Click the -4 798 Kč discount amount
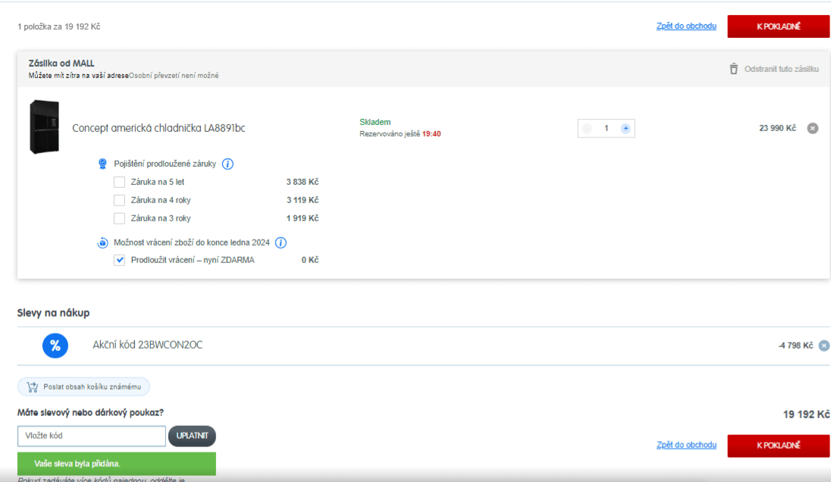Viewport: 831px width, 482px height. [795, 346]
